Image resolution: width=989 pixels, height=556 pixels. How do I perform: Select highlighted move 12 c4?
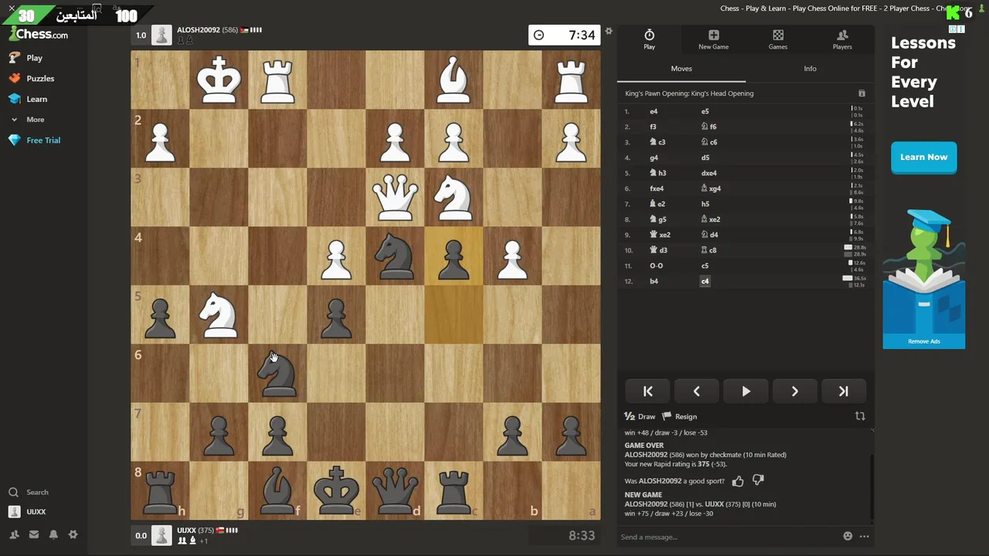coord(705,281)
